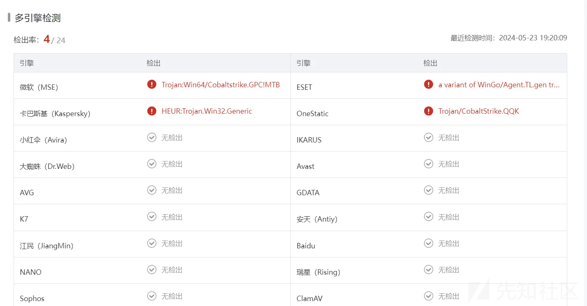Click the gray check icon in the Dr.Web row
The height and width of the screenshot is (306, 587).
point(152,164)
